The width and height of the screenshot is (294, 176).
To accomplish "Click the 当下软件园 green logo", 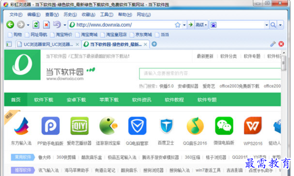I will click(22, 65).
